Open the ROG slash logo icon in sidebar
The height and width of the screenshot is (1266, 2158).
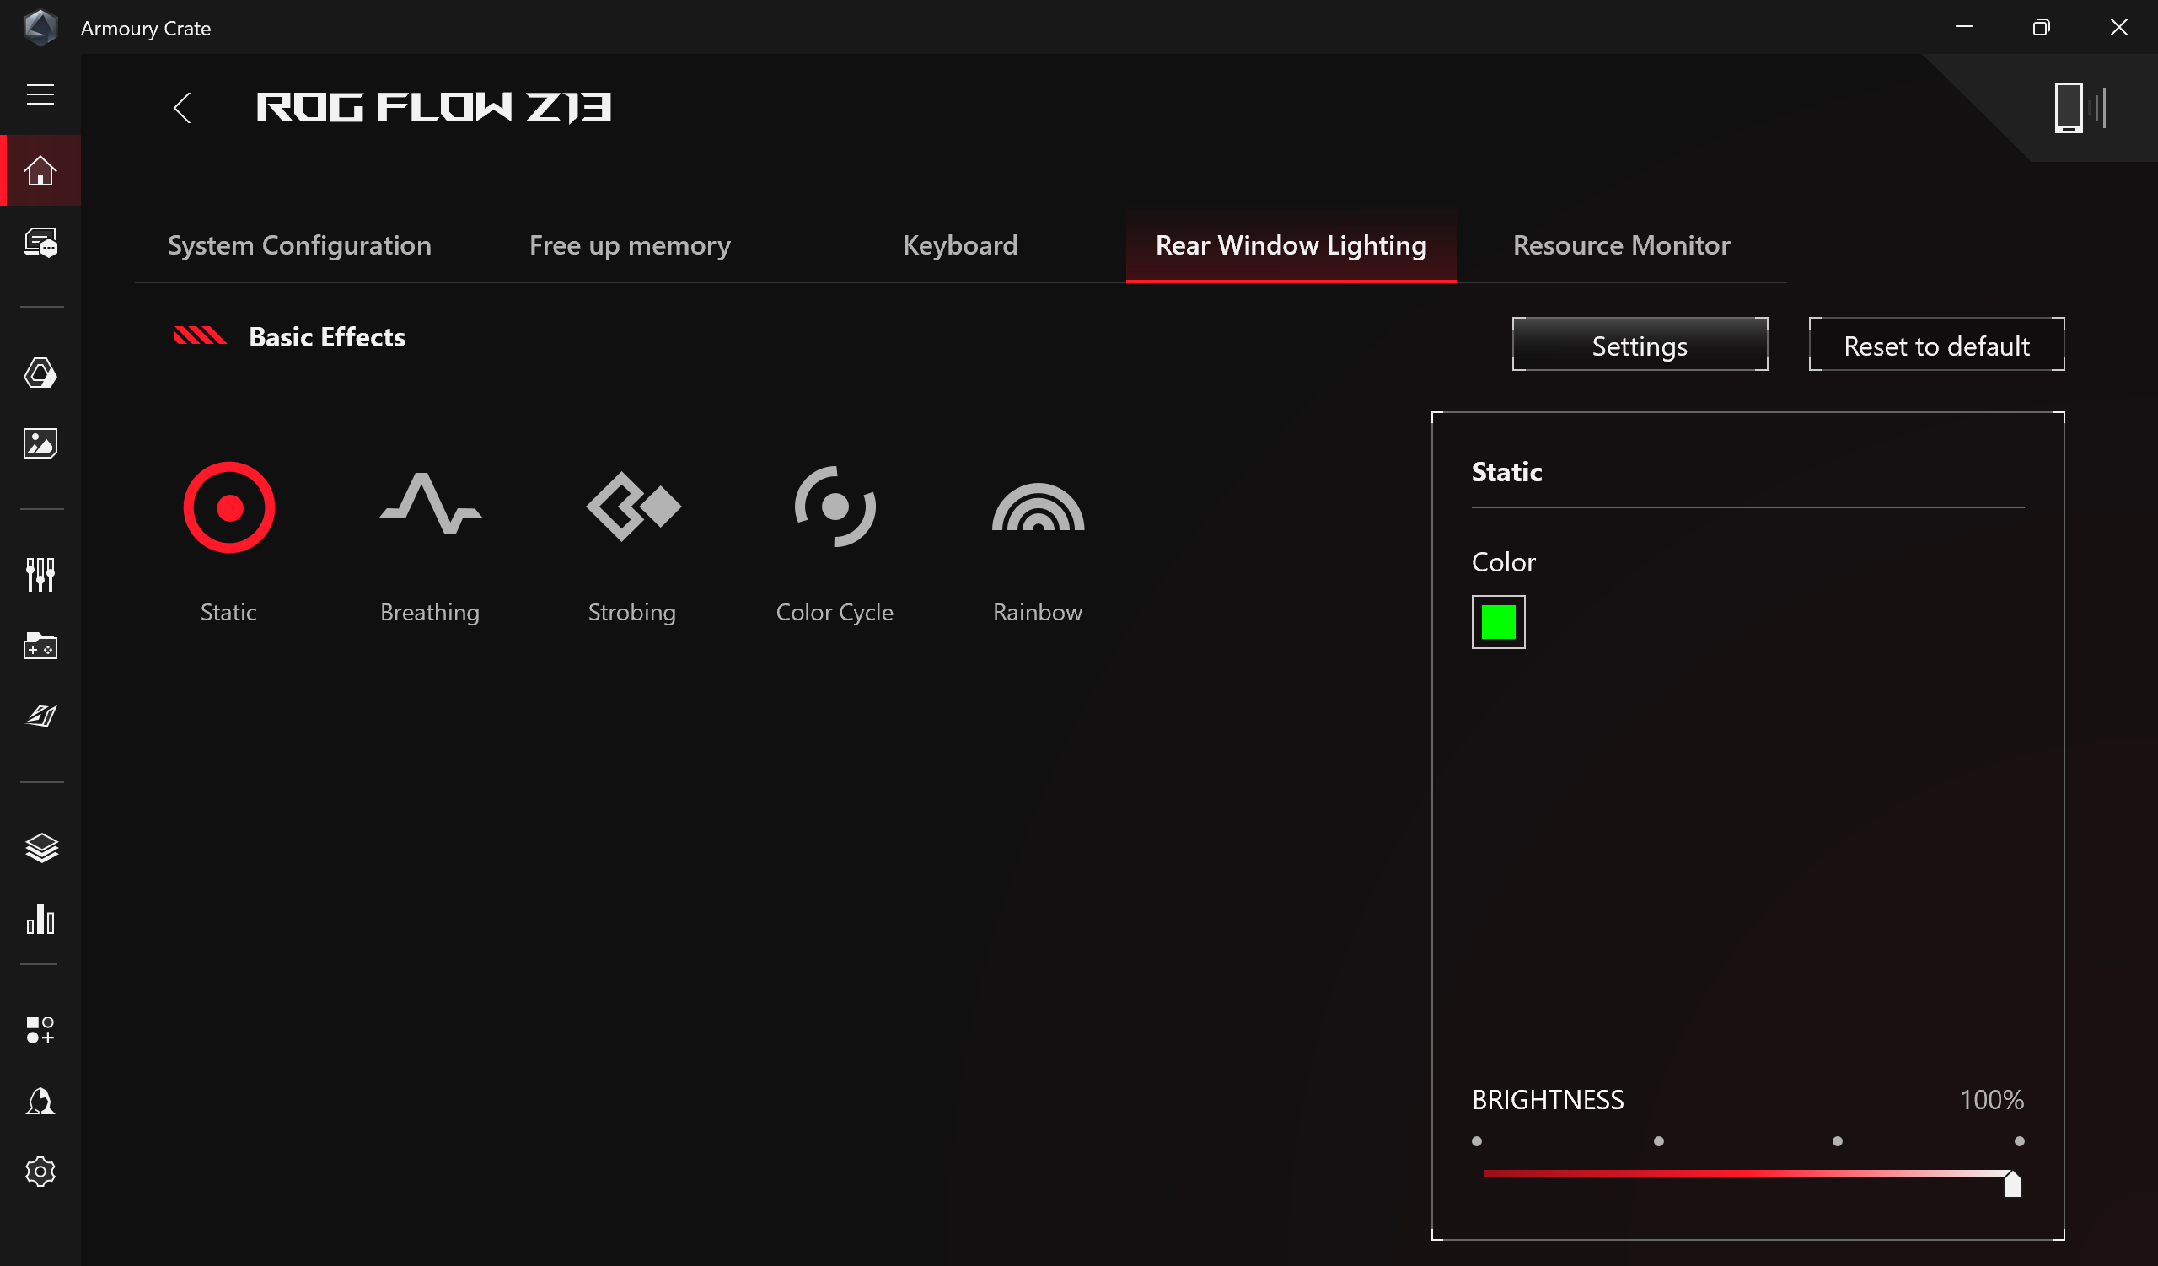point(40,716)
